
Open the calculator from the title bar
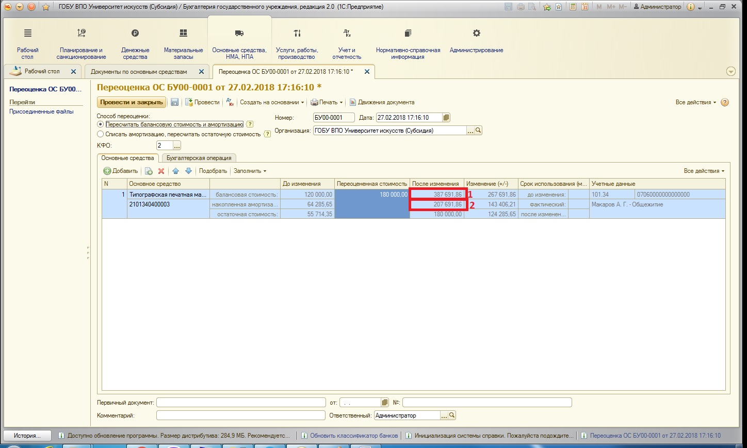pos(573,7)
